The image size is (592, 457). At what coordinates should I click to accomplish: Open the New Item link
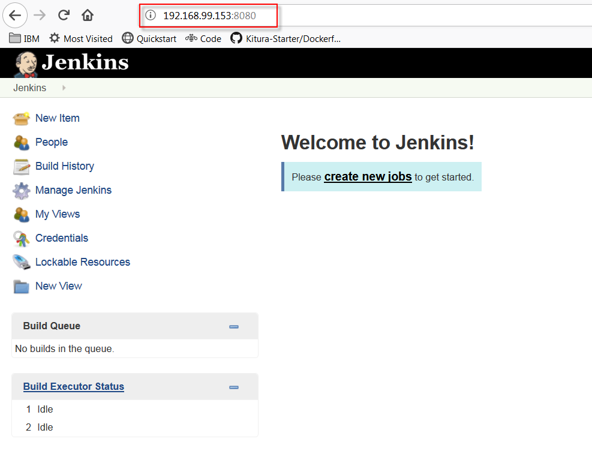[x=58, y=118]
